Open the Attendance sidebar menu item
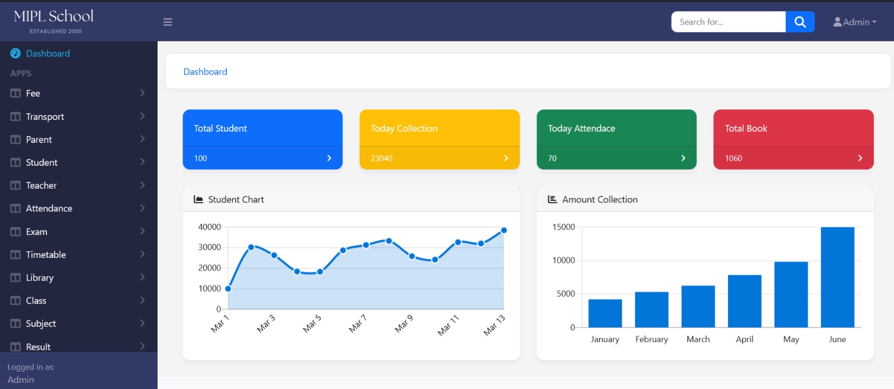Screen dimensions: 894x389 49,208
